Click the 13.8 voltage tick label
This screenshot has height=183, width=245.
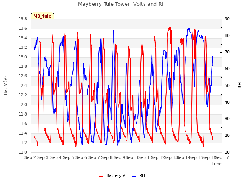23,19
